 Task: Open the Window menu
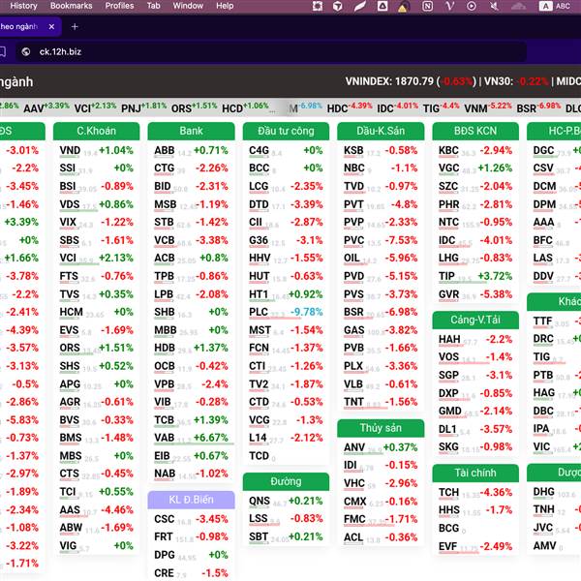coord(188,6)
